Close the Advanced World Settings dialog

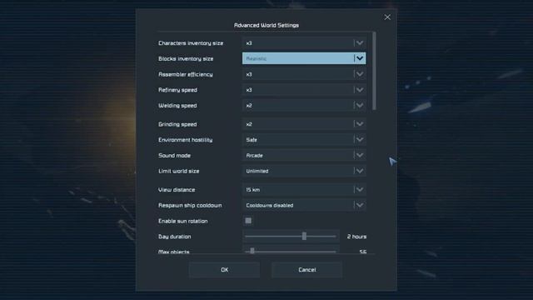click(387, 17)
